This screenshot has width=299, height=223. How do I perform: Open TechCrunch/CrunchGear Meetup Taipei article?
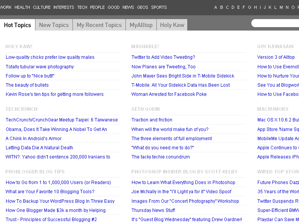tap(62, 120)
